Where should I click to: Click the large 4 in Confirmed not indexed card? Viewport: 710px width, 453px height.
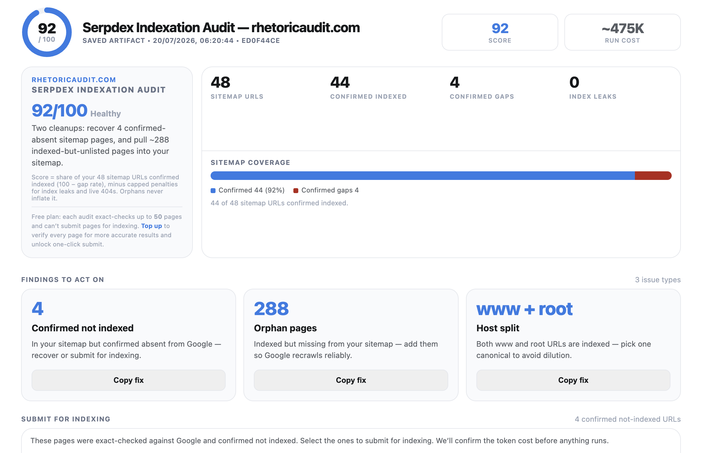point(38,309)
